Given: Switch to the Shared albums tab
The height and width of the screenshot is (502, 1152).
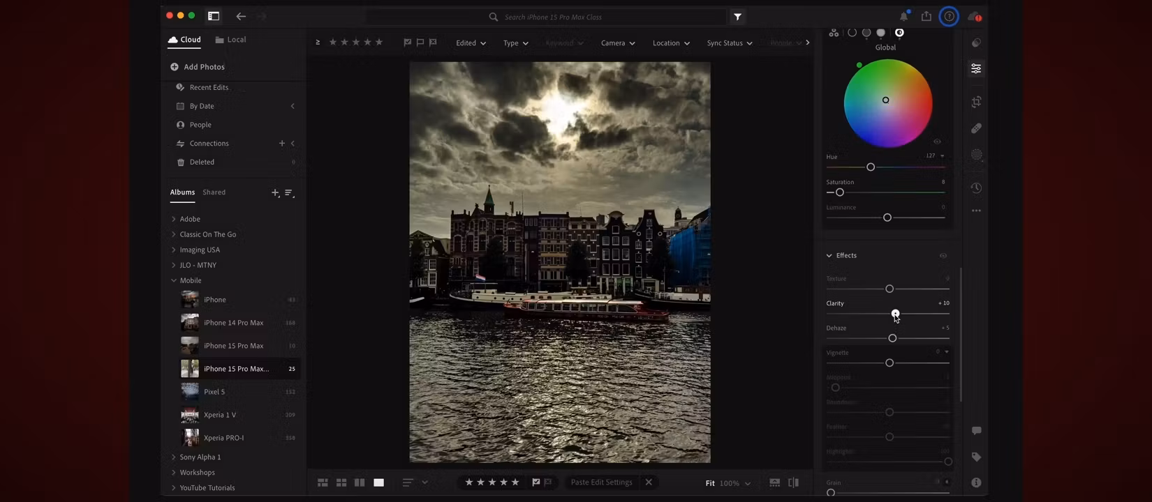Looking at the screenshot, I should (x=214, y=192).
